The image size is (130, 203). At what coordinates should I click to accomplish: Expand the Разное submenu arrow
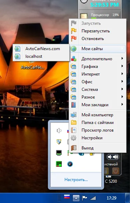(122, 97)
